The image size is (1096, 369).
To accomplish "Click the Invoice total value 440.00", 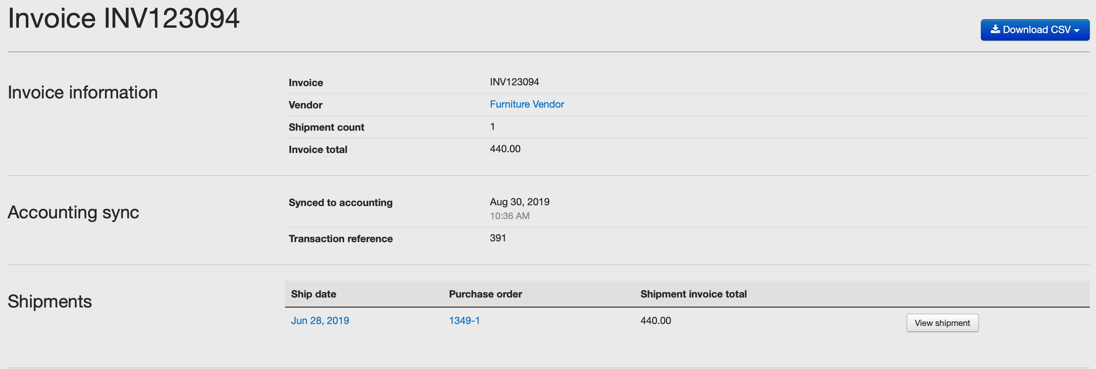I will point(505,149).
